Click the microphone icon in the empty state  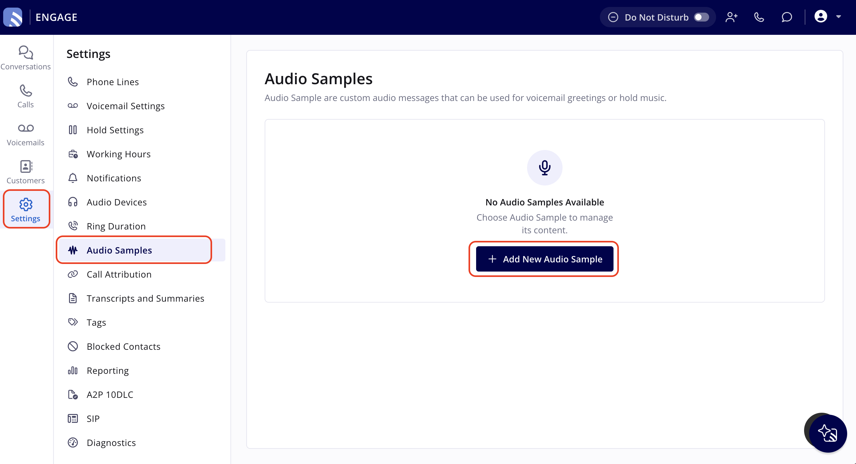coord(544,168)
